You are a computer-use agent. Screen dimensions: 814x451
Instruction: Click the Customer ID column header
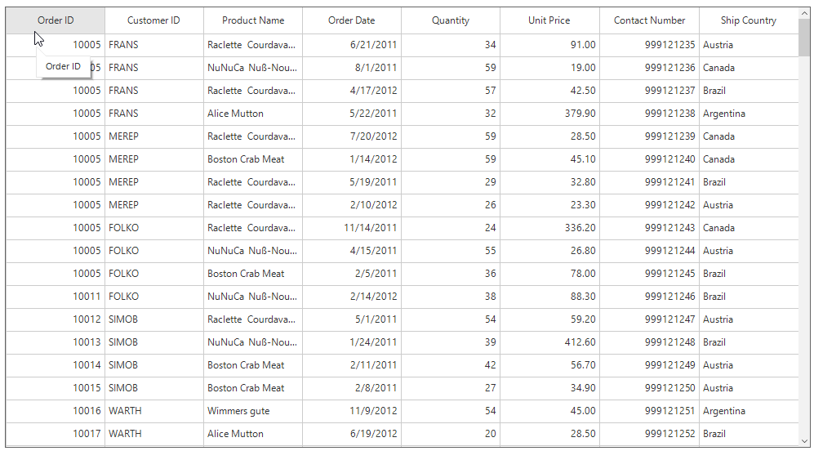153,20
